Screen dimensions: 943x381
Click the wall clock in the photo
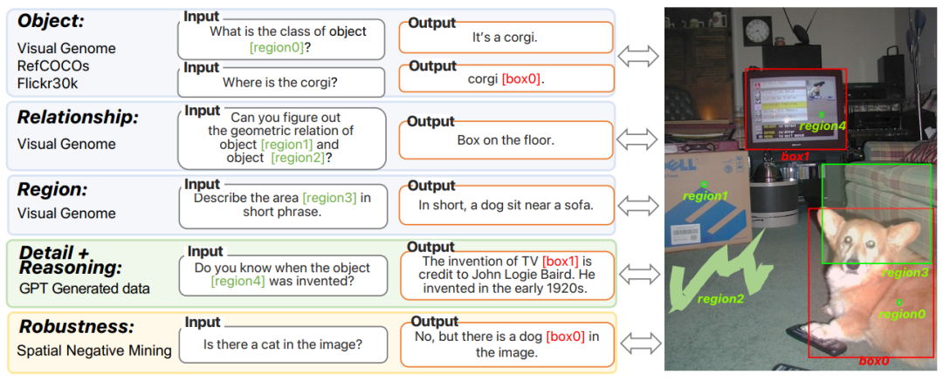click(x=759, y=32)
